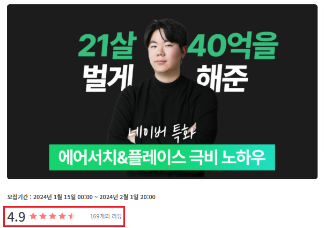Click the first rating star
The width and height of the screenshot is (324, 228).
tap(33, 216)
